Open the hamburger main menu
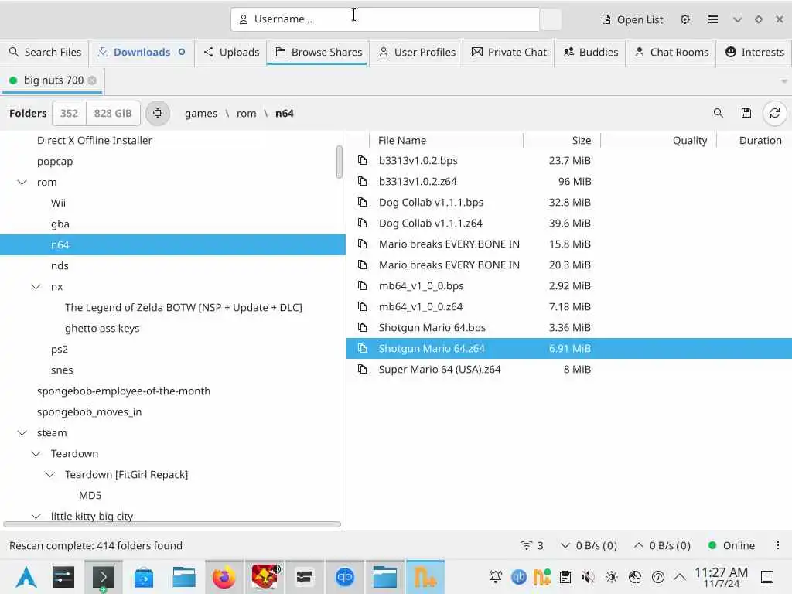 pyautogui.click(x=712, y=19)
